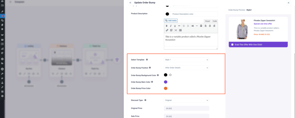This screenshot has width=295, height=118.
Task: Switch to the Visual editor tab
Action: pyautogui.click(x=207, y=21)
